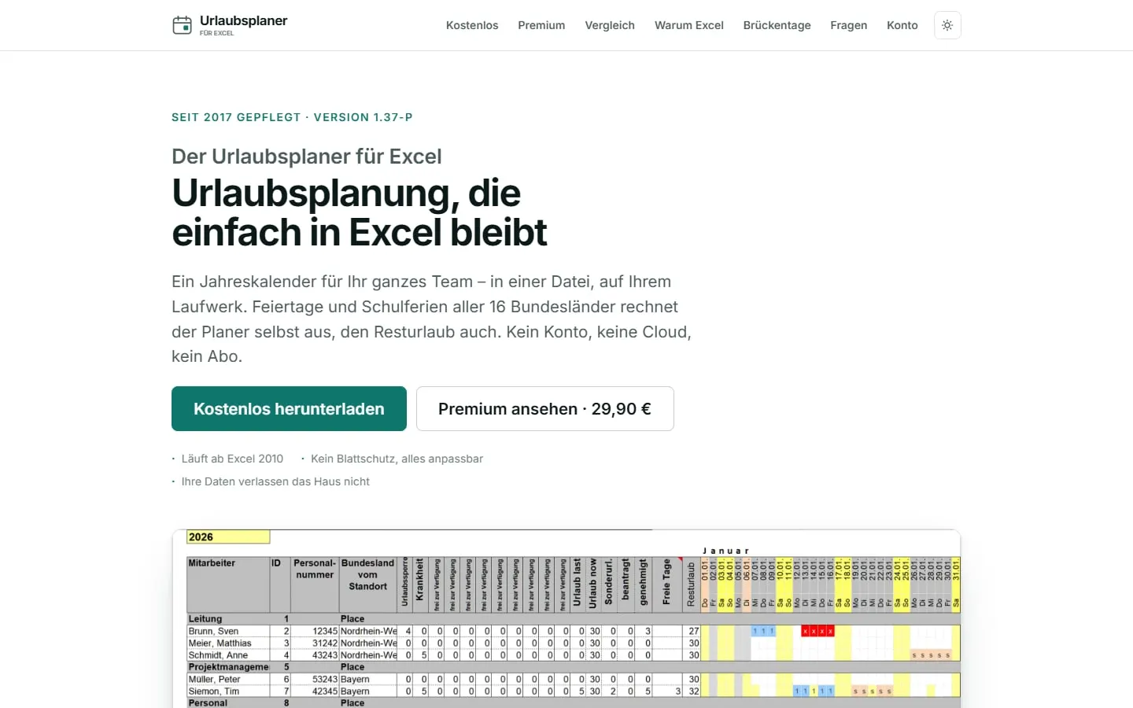
Task: Jump to Fragen in the header
Action: pyautogui.click(x=849, y=25)
